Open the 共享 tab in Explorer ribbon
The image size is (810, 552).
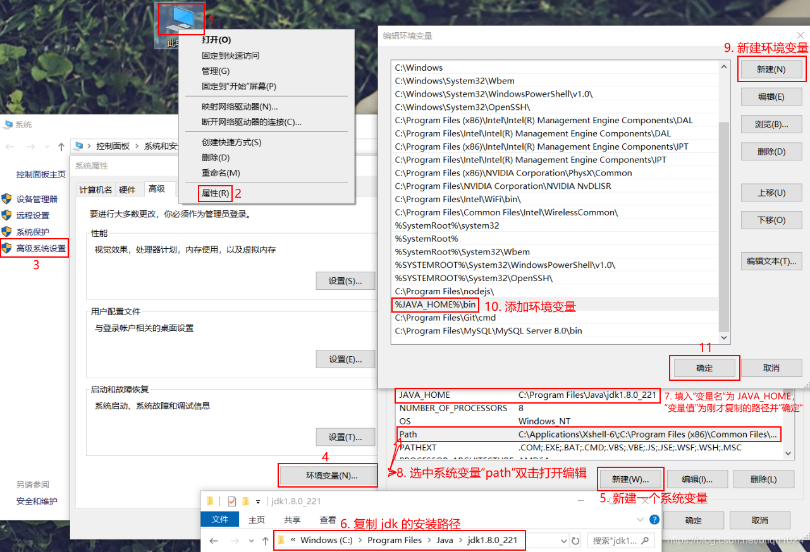point(292,520)
